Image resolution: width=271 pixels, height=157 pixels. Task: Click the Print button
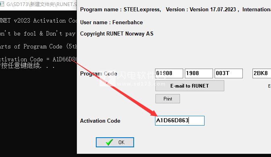click(168, 99)
